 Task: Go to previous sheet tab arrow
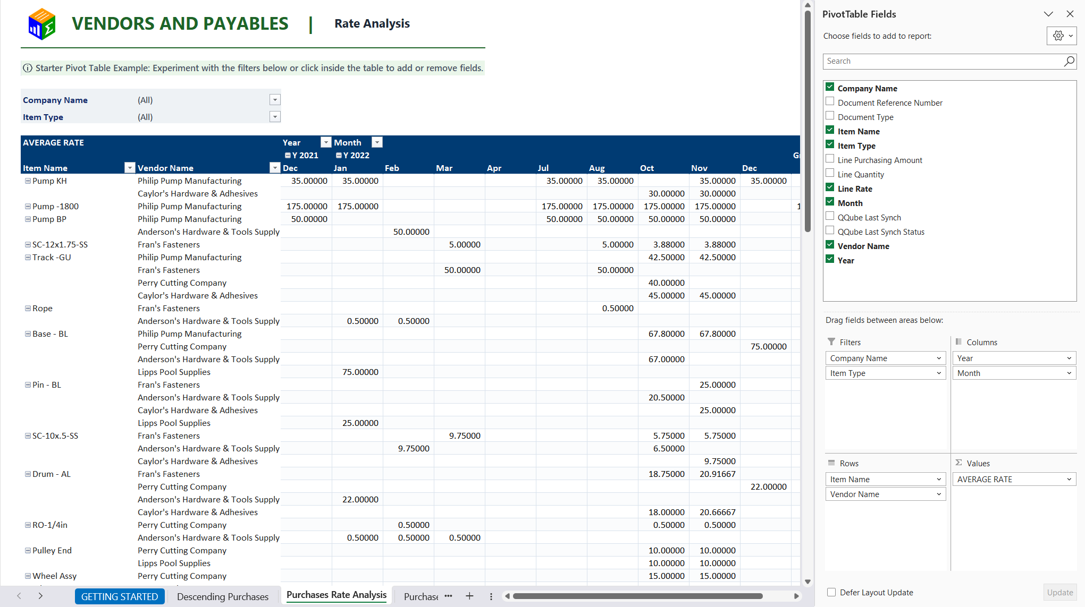coord(19,596)
